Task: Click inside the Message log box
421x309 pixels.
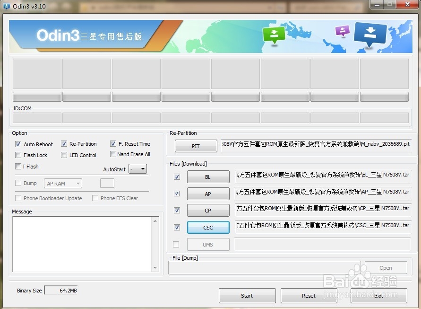Action: point(82,244)
